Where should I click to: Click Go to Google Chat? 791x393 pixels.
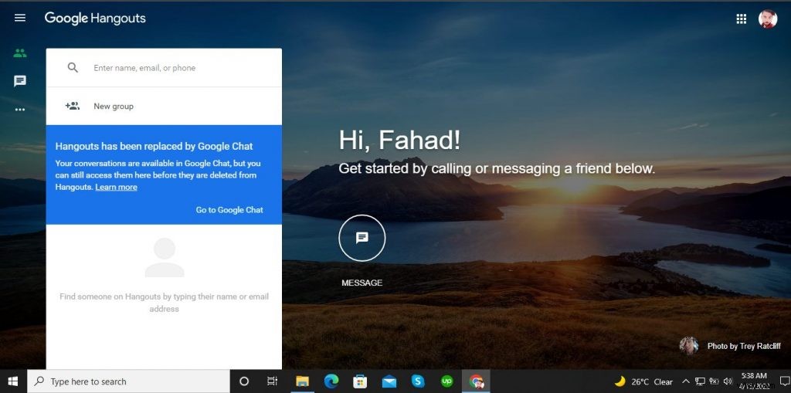pyautogui.click(x=229, y=210)
